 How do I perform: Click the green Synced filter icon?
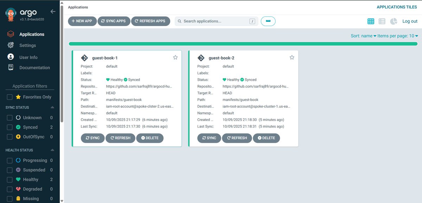[18, 127]
